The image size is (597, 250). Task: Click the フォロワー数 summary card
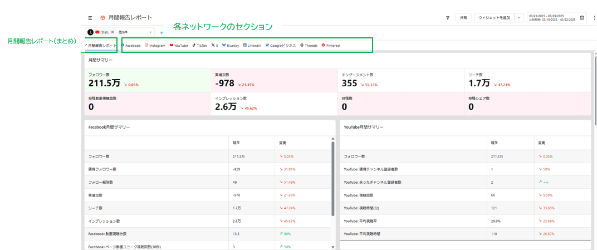point(147,80)
